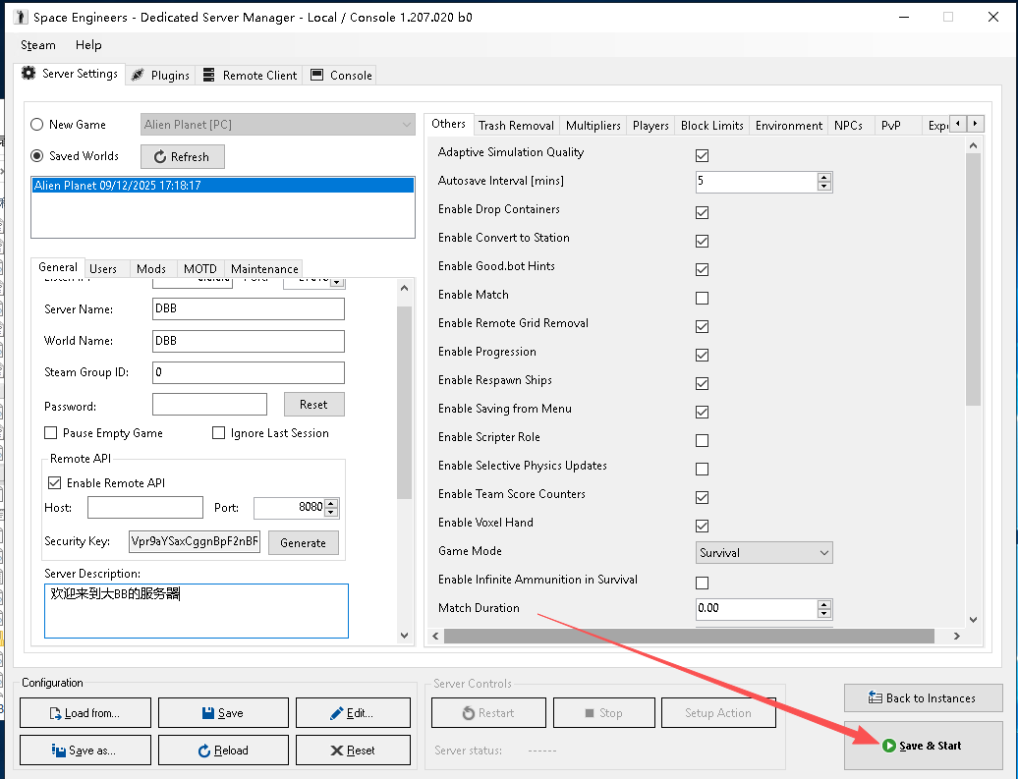The width and height of the screenshot is (1018, 779).
Task: Refresh the saved worlds list
Action: point(182,157)
